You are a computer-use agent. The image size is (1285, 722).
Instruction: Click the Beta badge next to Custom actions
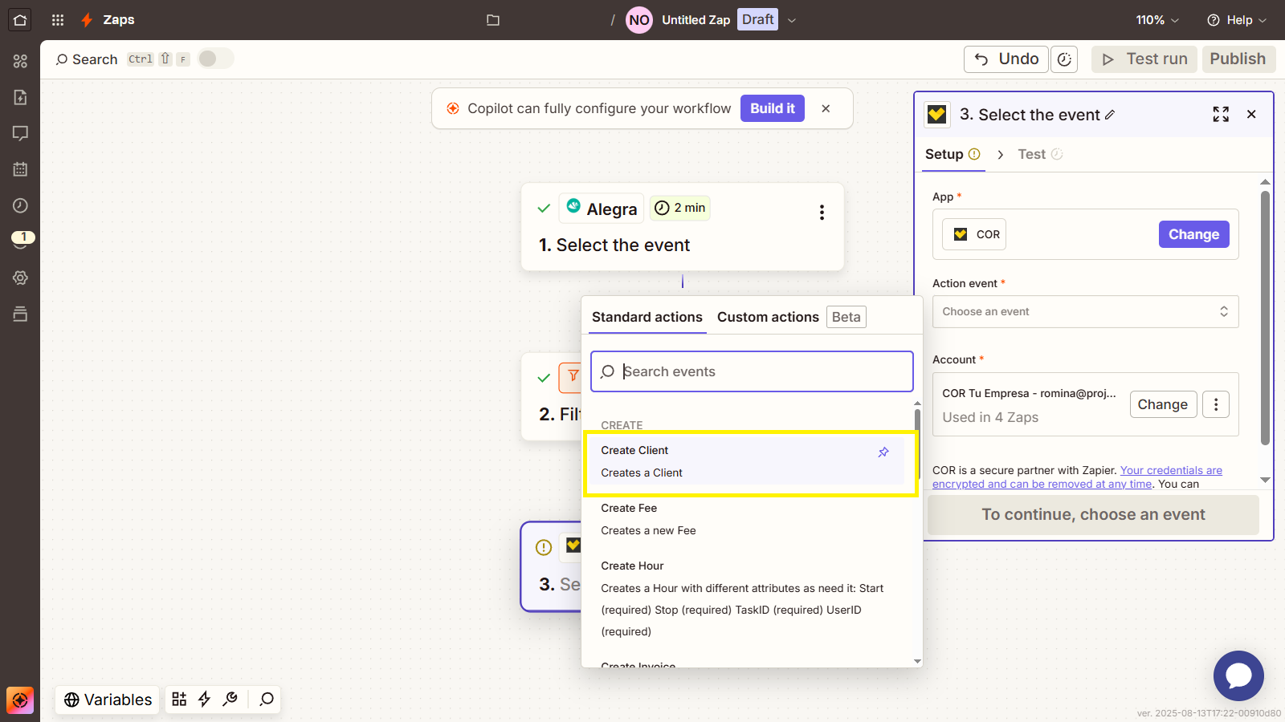[x=846, y=318]
